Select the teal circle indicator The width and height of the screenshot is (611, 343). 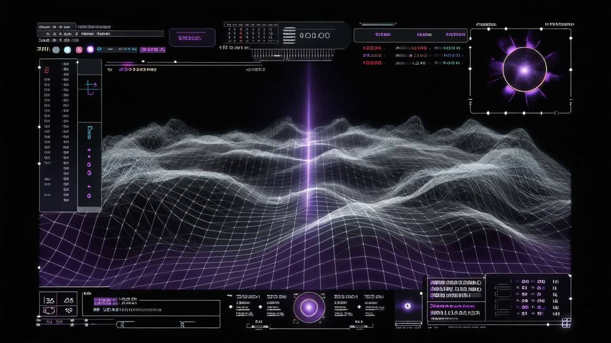coord(67,50)
